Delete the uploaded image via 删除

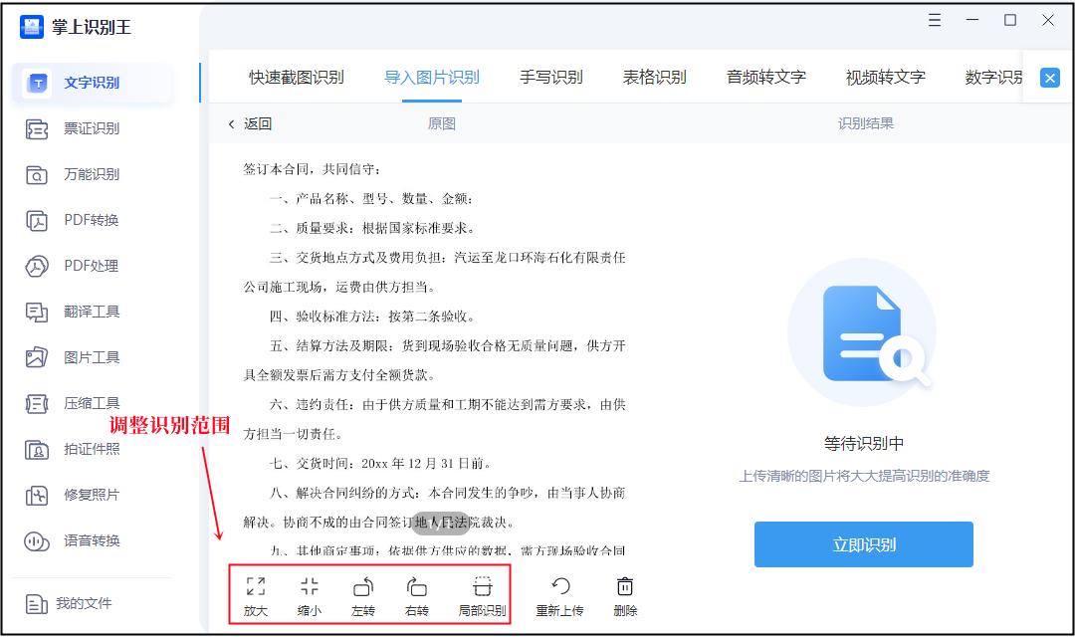(624, 594)
